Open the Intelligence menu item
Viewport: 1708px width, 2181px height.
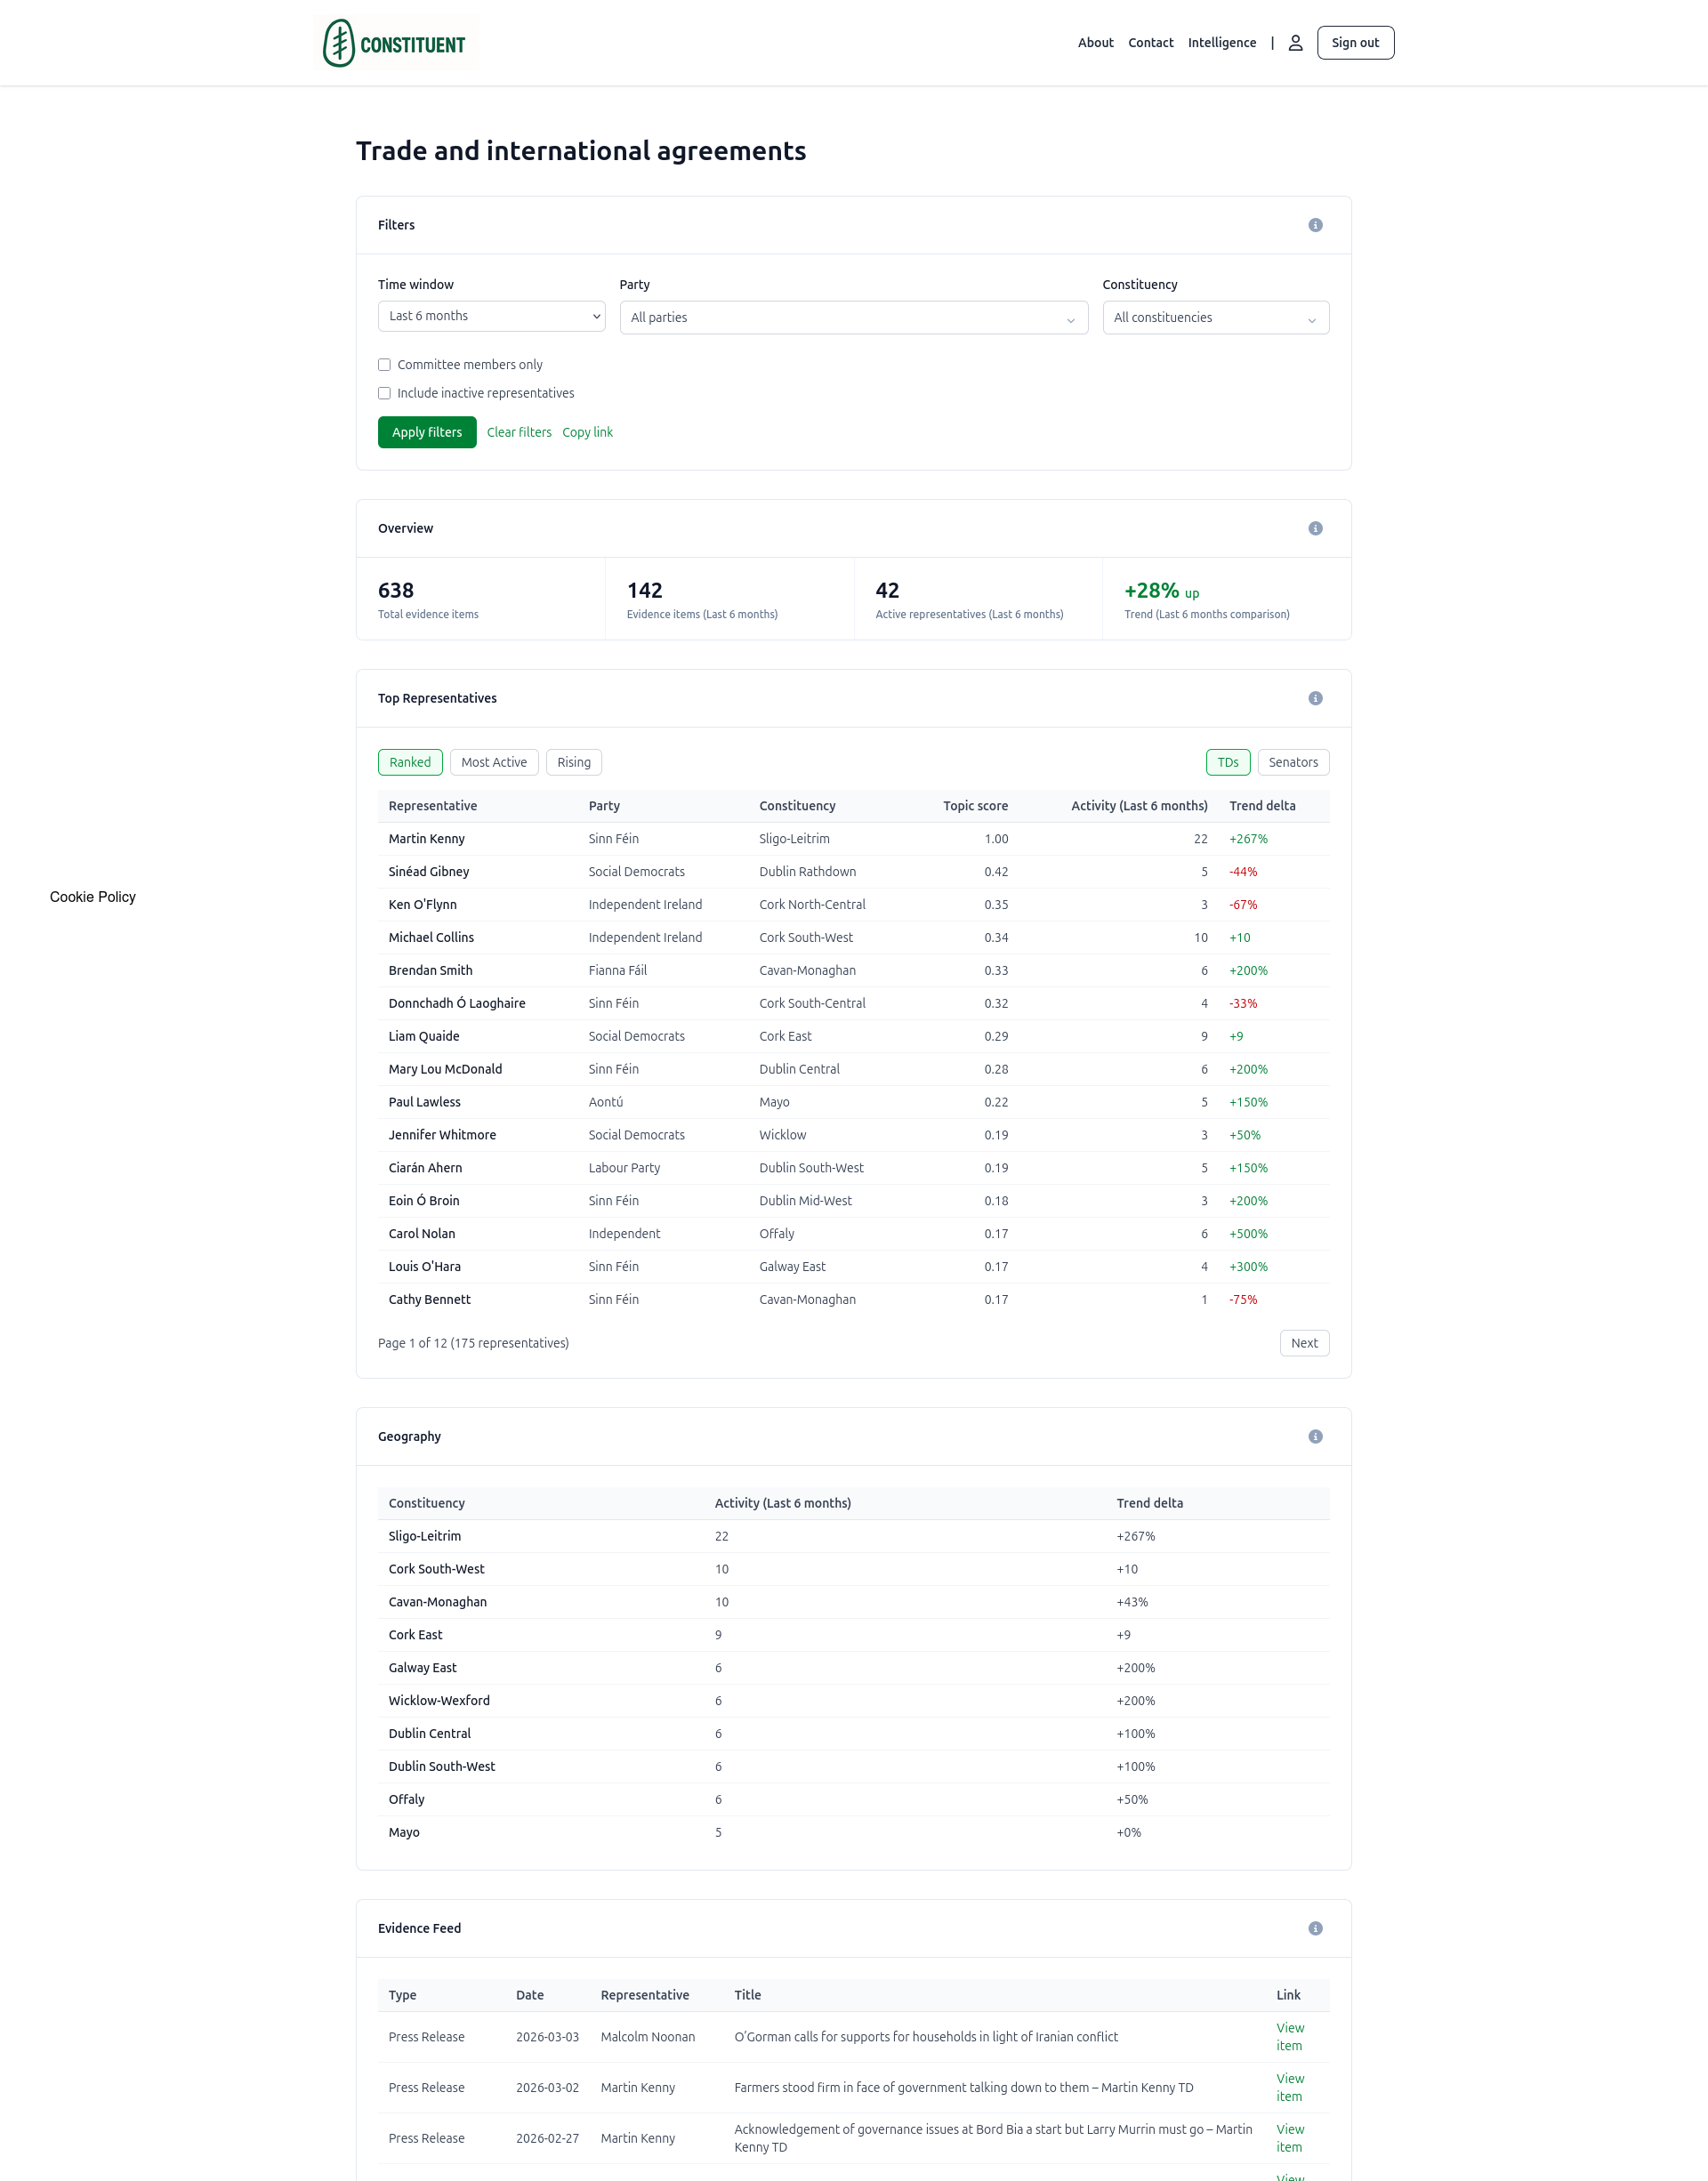[1221, 42]
